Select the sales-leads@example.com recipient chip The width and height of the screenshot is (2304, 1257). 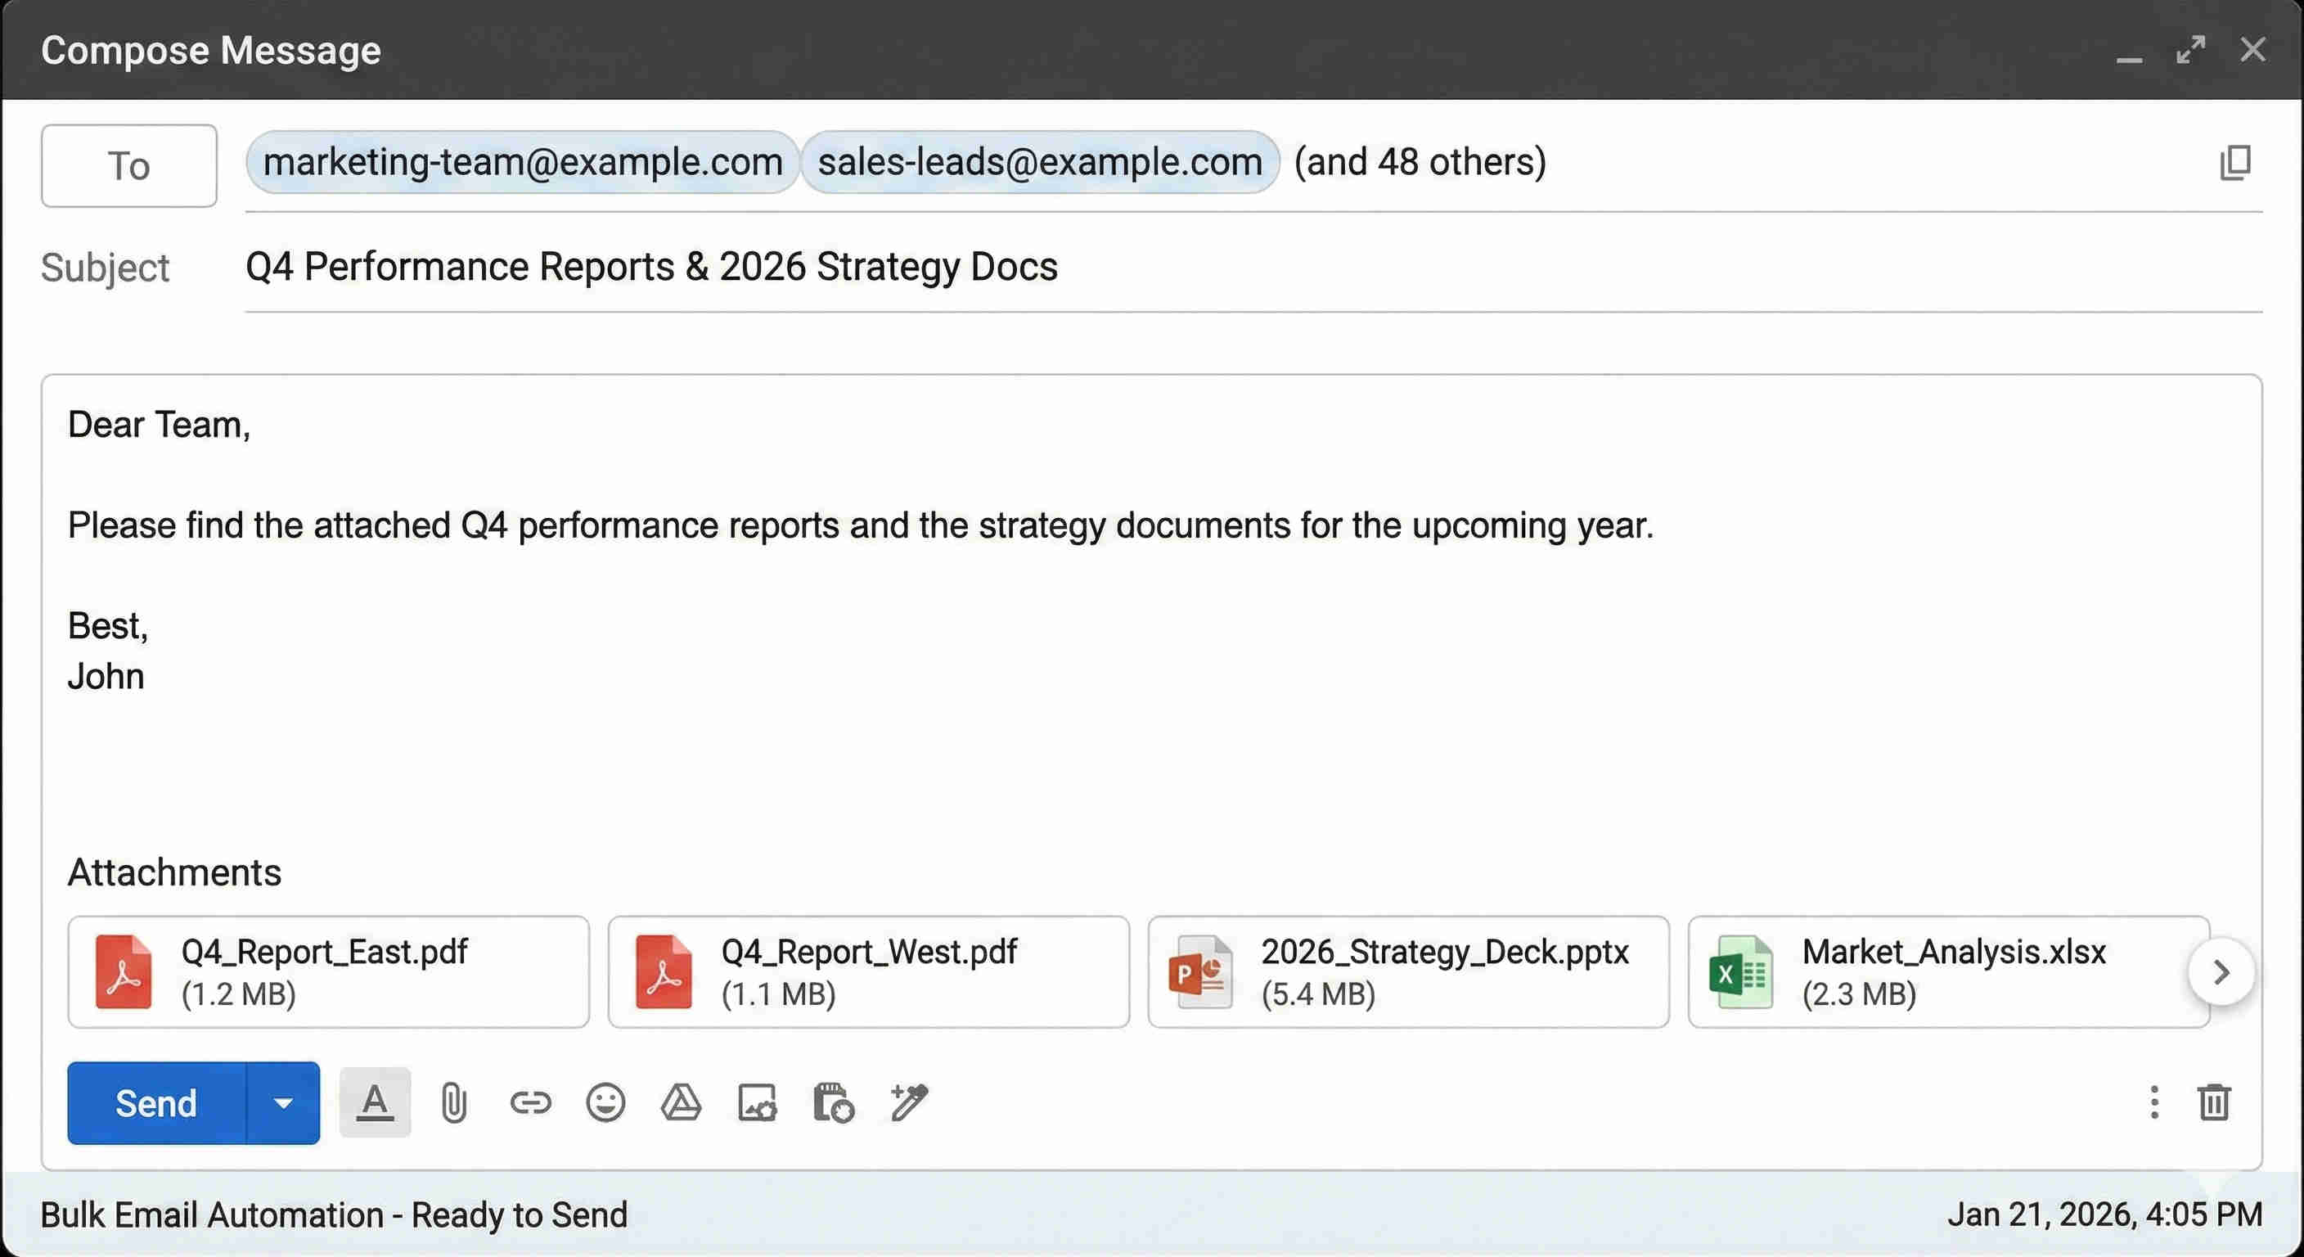click(1040, 162)
